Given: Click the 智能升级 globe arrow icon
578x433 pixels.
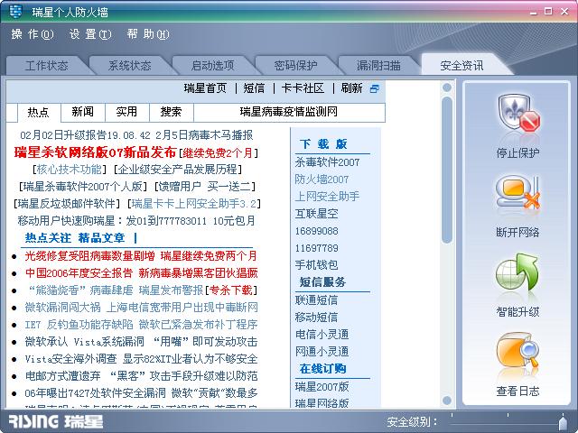Looking at the screenshot, I should (x=517, y=272).
